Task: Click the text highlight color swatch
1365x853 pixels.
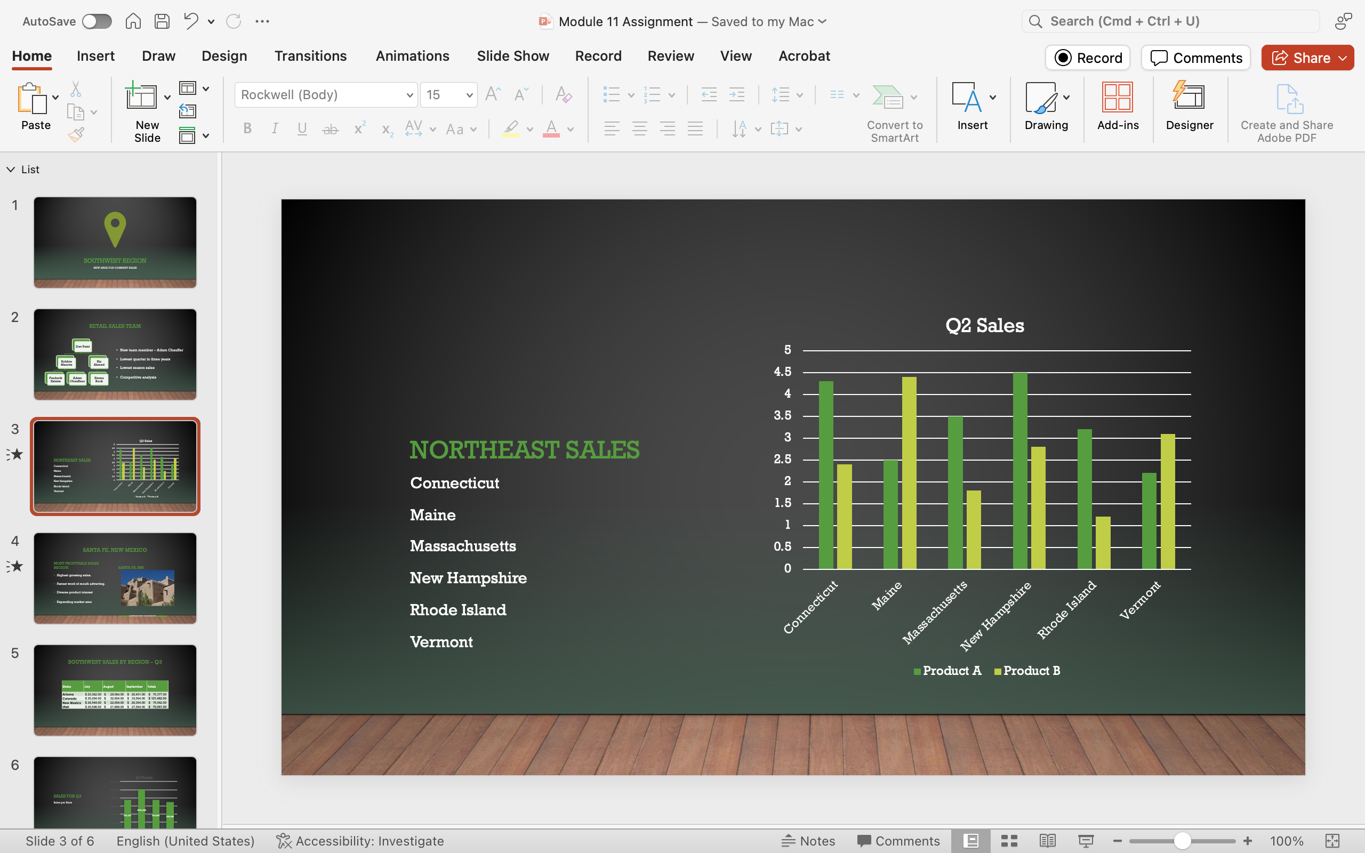Action: [510, 128]
